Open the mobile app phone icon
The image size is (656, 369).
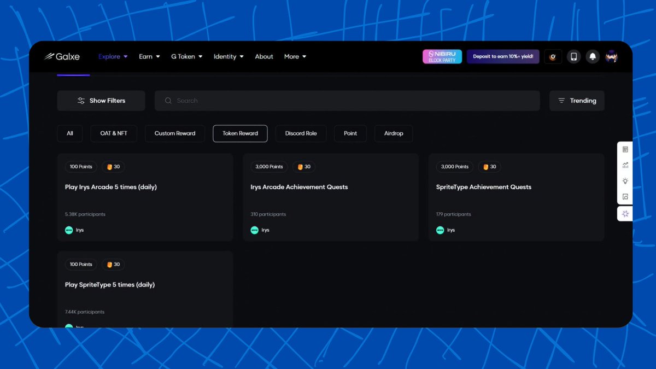point(573,57)
